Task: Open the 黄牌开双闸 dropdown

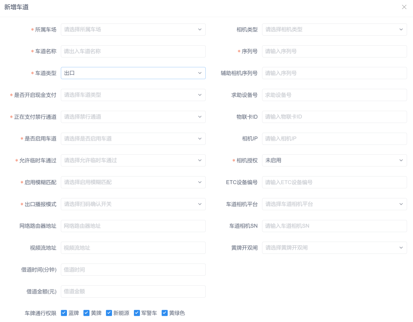Action: pos(334,248)
